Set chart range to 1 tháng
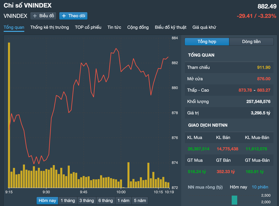Screen dimensions: 279x206 click(x=68, y=201)
